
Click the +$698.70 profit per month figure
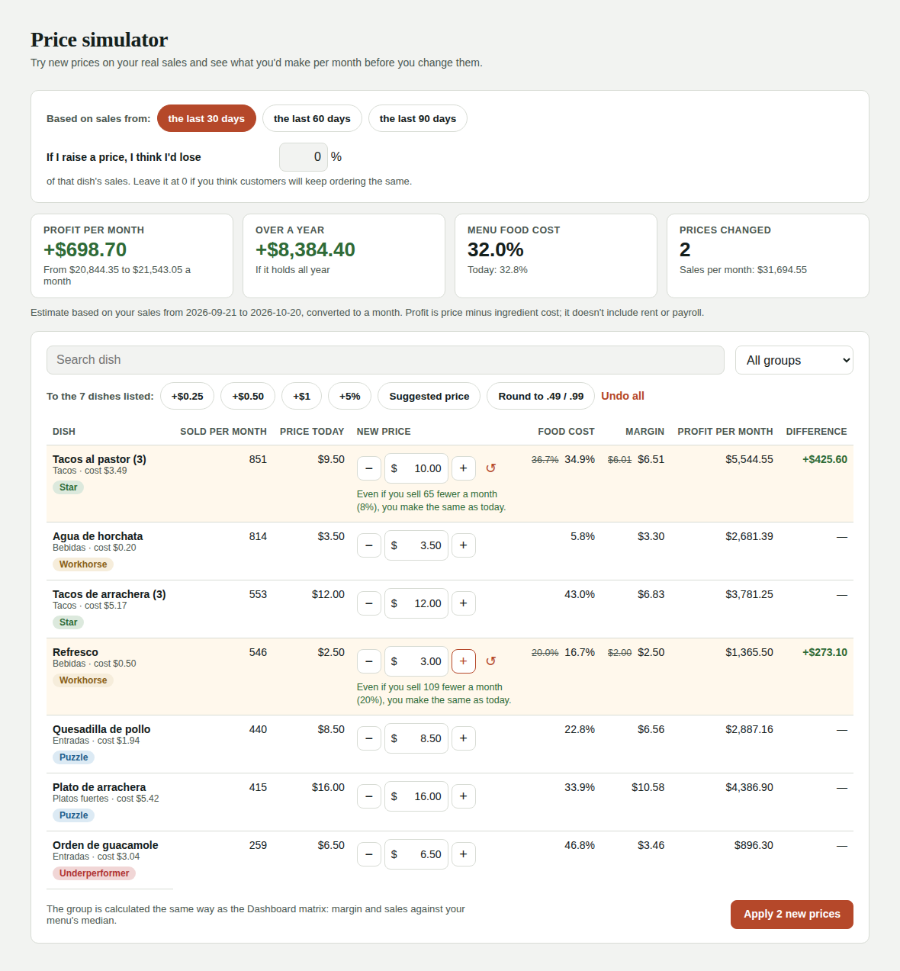pyautogui.click(x=85, y=249)
